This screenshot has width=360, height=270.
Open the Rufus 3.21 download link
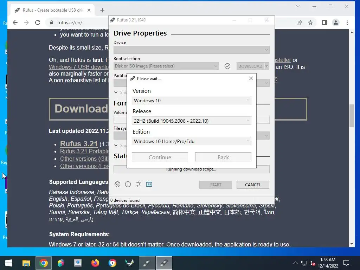point(79,144)
